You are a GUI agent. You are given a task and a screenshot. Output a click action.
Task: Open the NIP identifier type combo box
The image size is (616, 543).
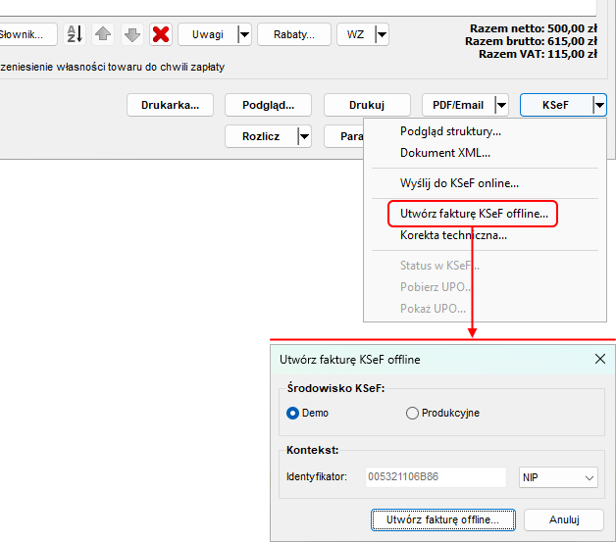tap(558, 477)
